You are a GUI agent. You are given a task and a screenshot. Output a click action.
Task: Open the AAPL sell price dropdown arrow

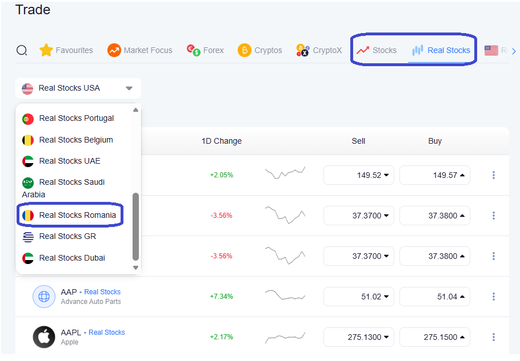point(386,337)
